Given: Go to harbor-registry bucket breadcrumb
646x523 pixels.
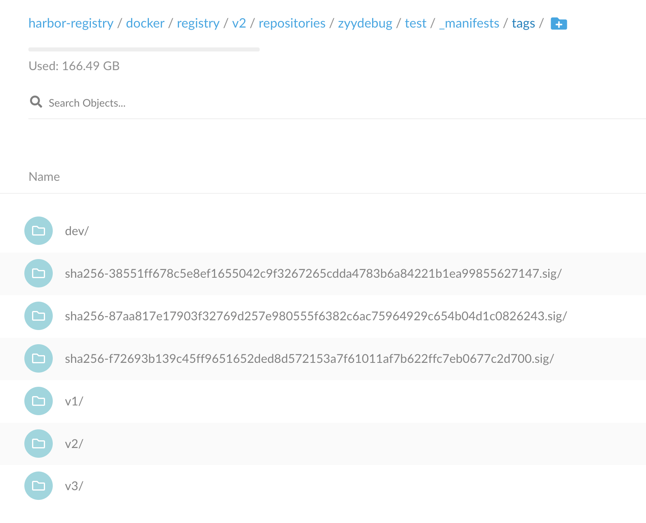Looking at the screenshot, I should 71,24.
